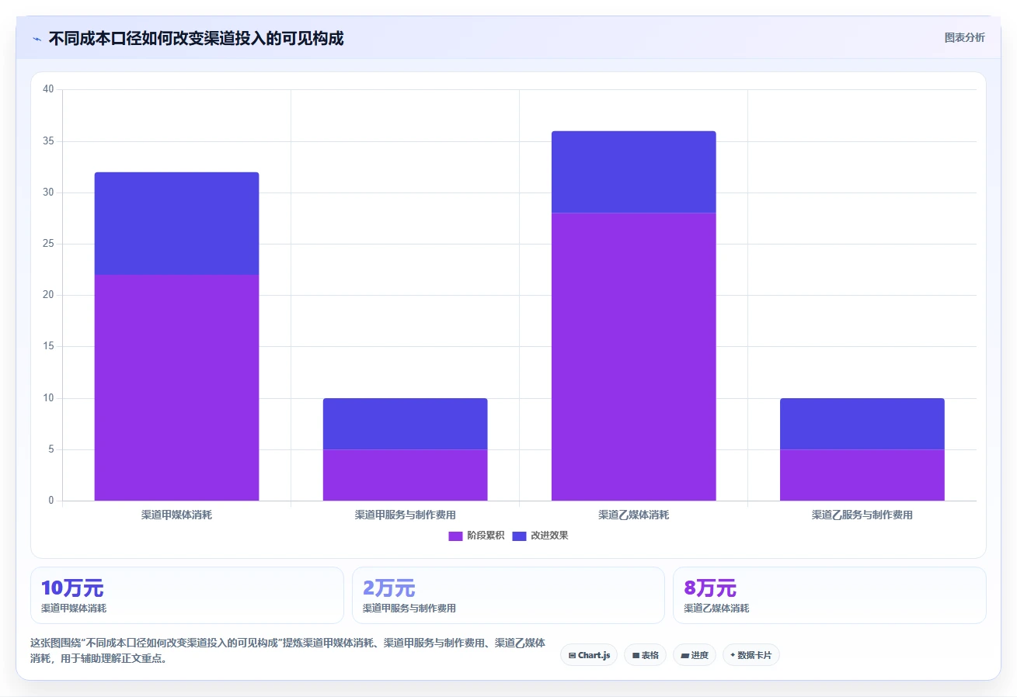Click the purple 渠道乙服务与制作费用 bar segment

(x=862, y=475)
